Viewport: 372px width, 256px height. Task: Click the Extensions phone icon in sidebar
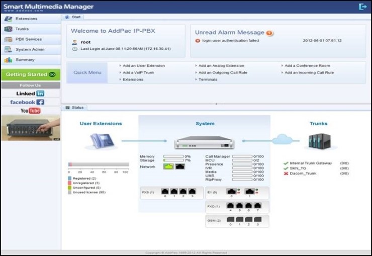click(x=8, y=19)
